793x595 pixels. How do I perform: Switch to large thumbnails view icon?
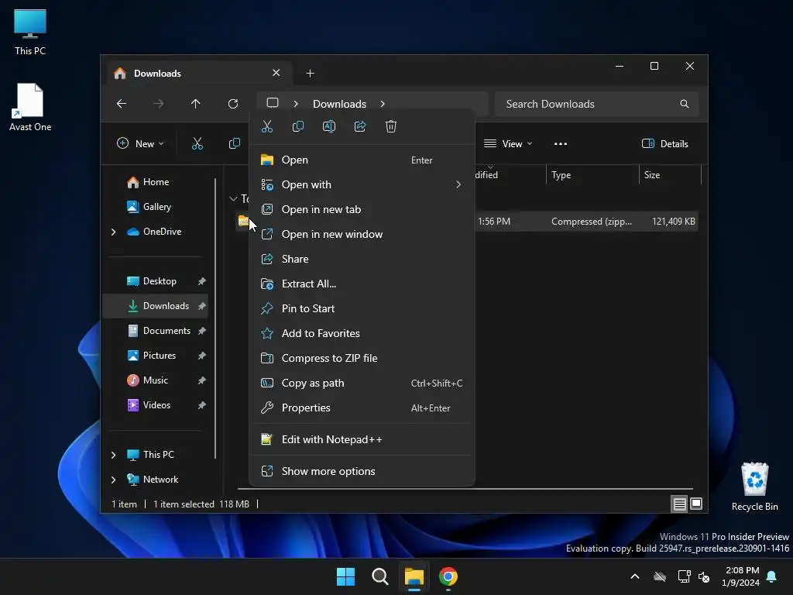pyautogui.click(x=696, y=504)
